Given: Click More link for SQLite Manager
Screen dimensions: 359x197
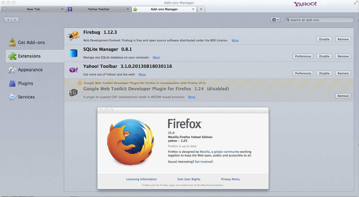Looking at the screenshot, I should pyautogui.click(x=156, y=57).
